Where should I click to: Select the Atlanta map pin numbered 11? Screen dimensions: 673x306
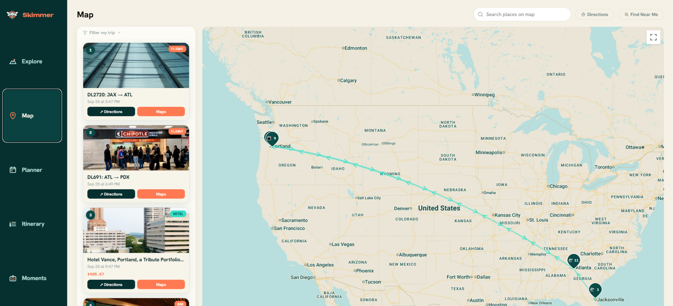click(573, 261)
